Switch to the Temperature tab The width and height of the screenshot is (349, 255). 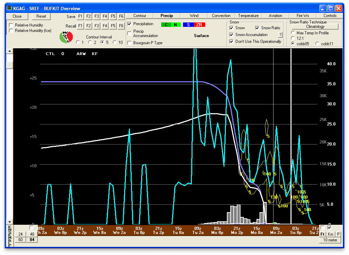click(248, 16)
